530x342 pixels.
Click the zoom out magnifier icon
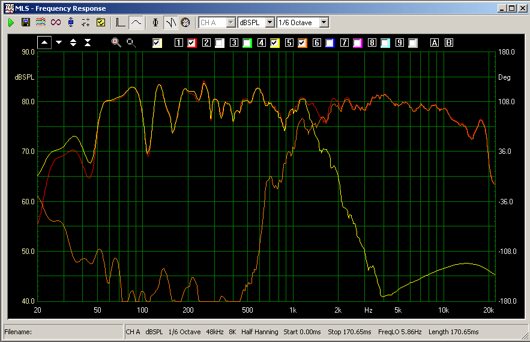click(x=131, y=43)
